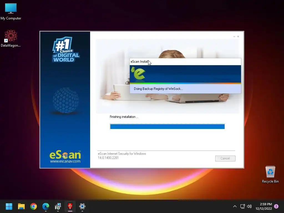Screen dimensions: 284x213
Task: Open the Settings gear taskbar icon
Action: 82,206
